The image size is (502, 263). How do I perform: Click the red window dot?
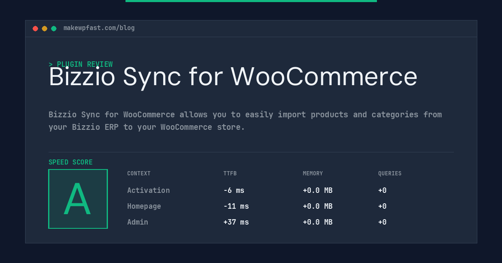pyautogui.click(x=35, y=28)
